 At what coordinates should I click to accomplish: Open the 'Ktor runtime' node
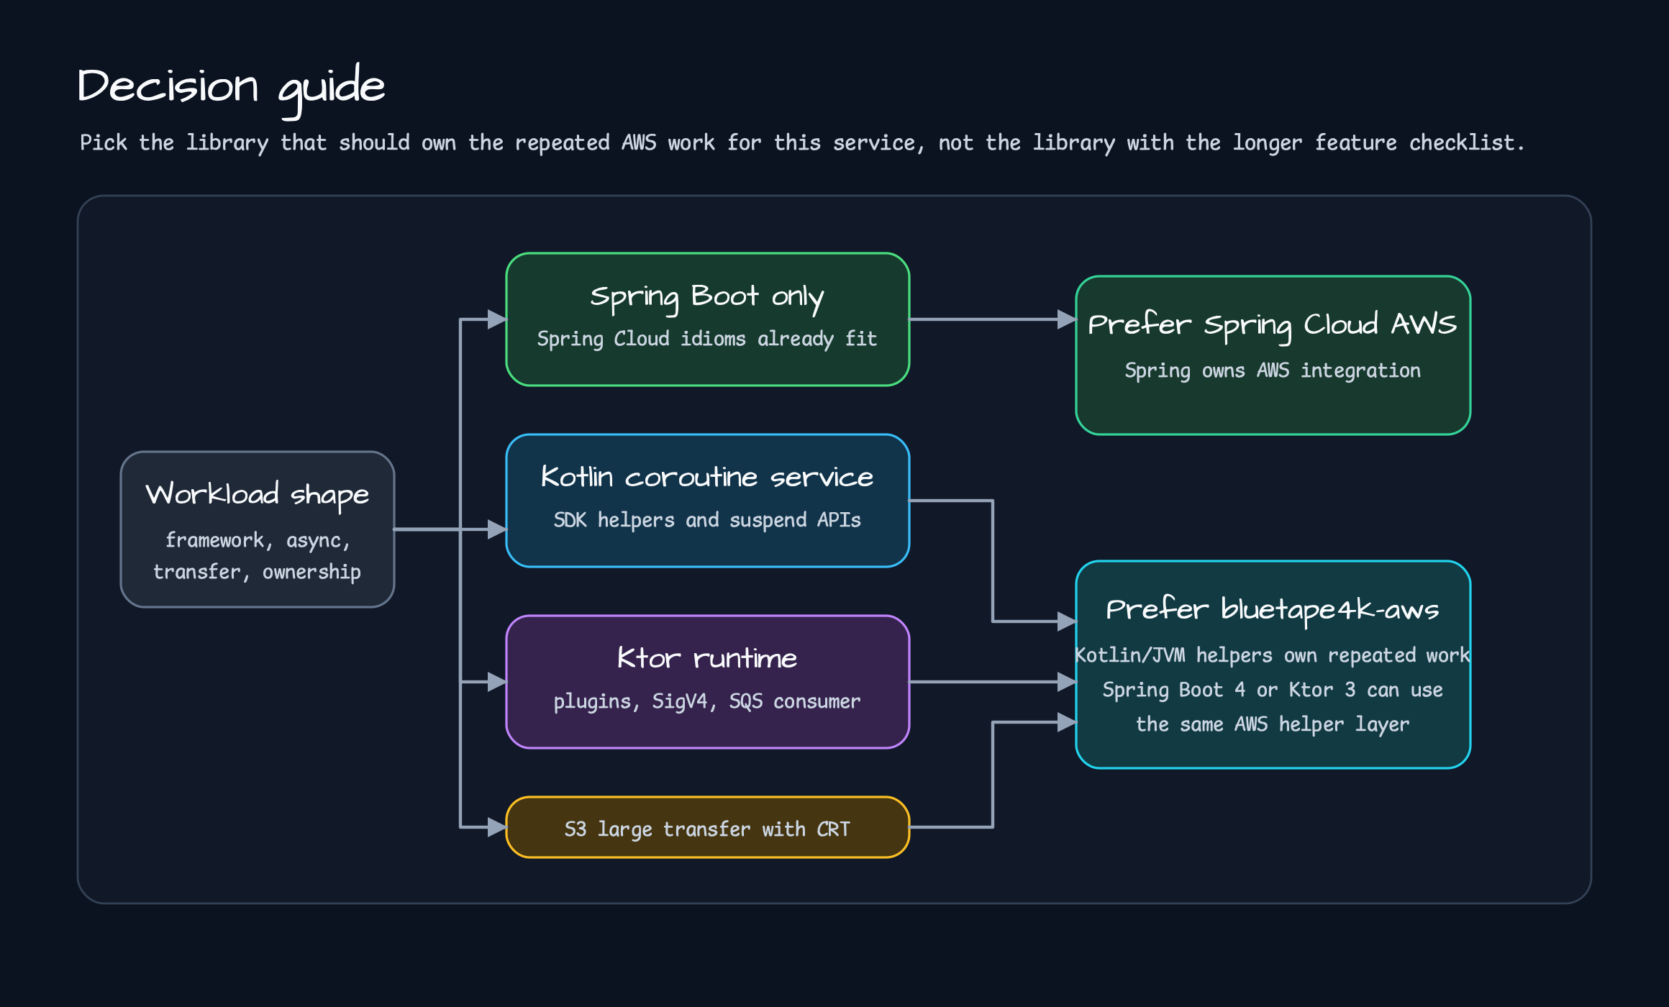pos(708,682)
